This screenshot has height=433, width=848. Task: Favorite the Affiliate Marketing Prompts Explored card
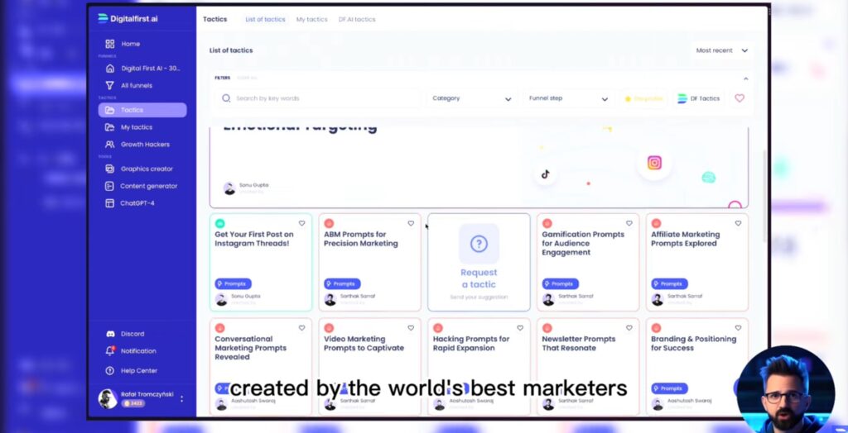tap(738, 223)
